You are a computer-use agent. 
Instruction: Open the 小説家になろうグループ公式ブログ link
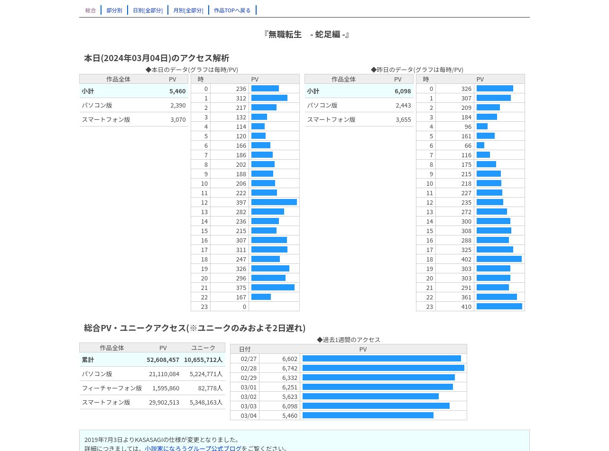pos(193,448)
